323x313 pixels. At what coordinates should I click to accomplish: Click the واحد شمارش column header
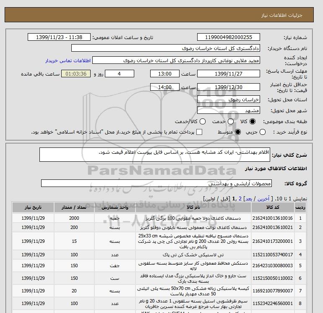[115, 208]
